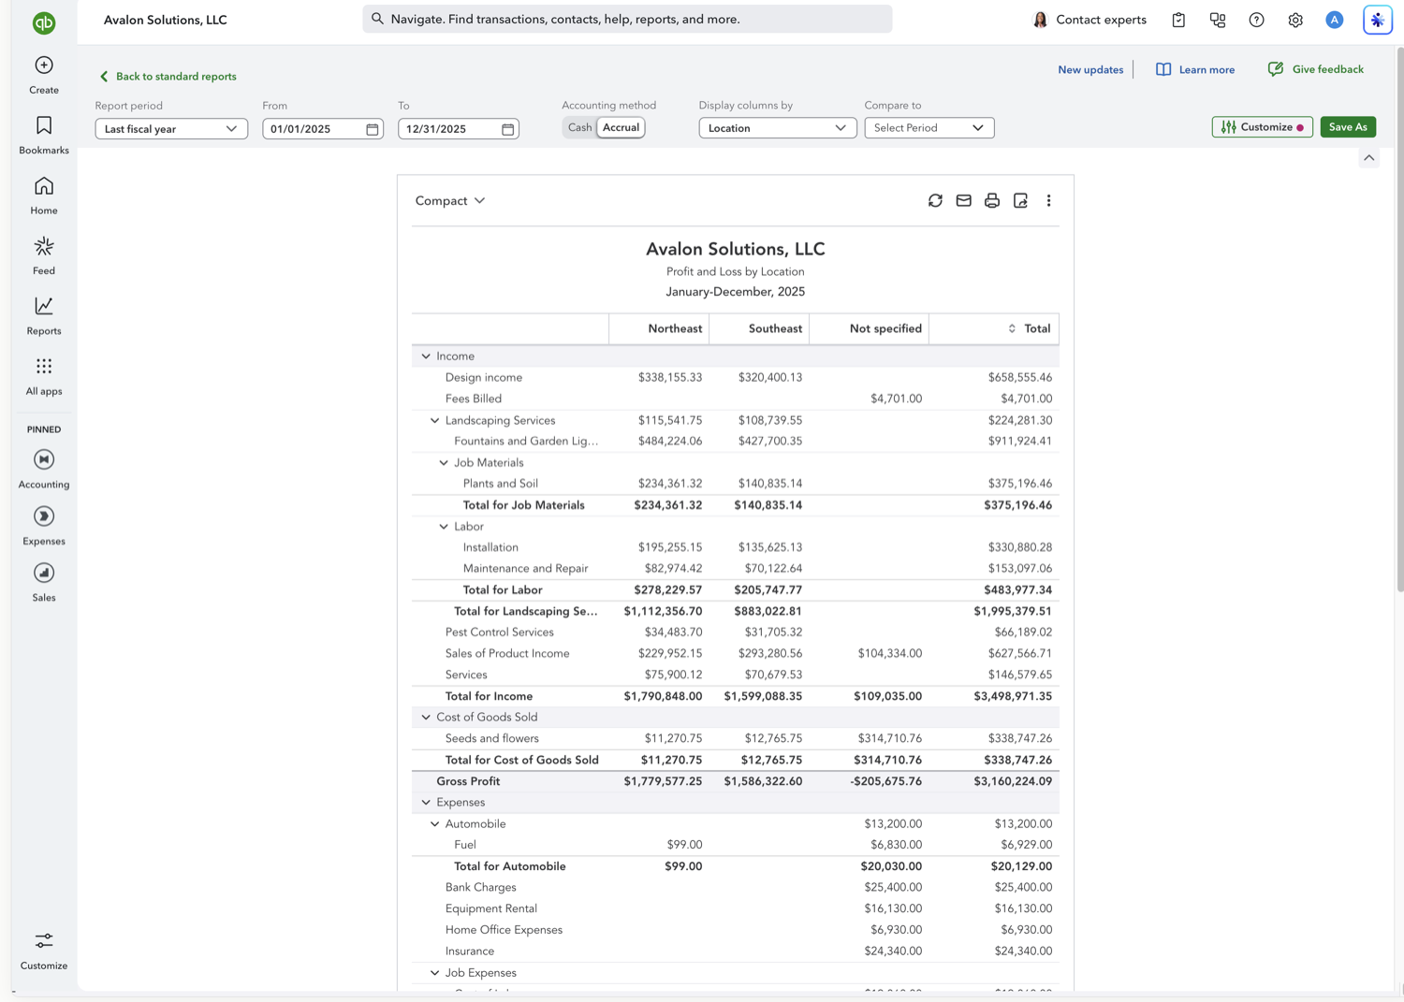Open Display columns by Location dropdown
The image size is (1404, 1002).
(x=778, y=128)
